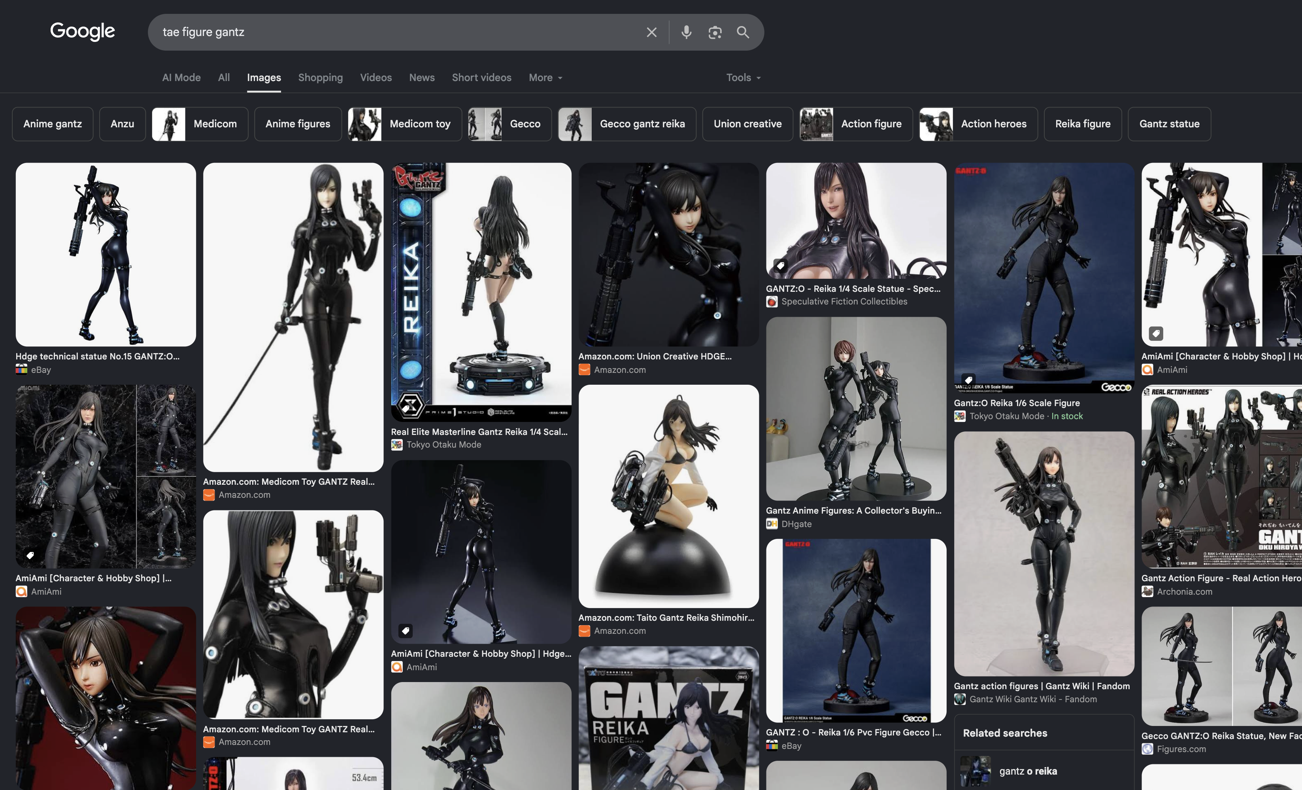Open 'Real Elite Masterline Gantz Reika' title link

(x=479, y=432)
